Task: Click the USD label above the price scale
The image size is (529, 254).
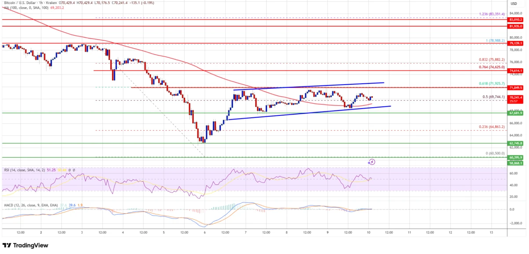Action: (x=514, y=4)
